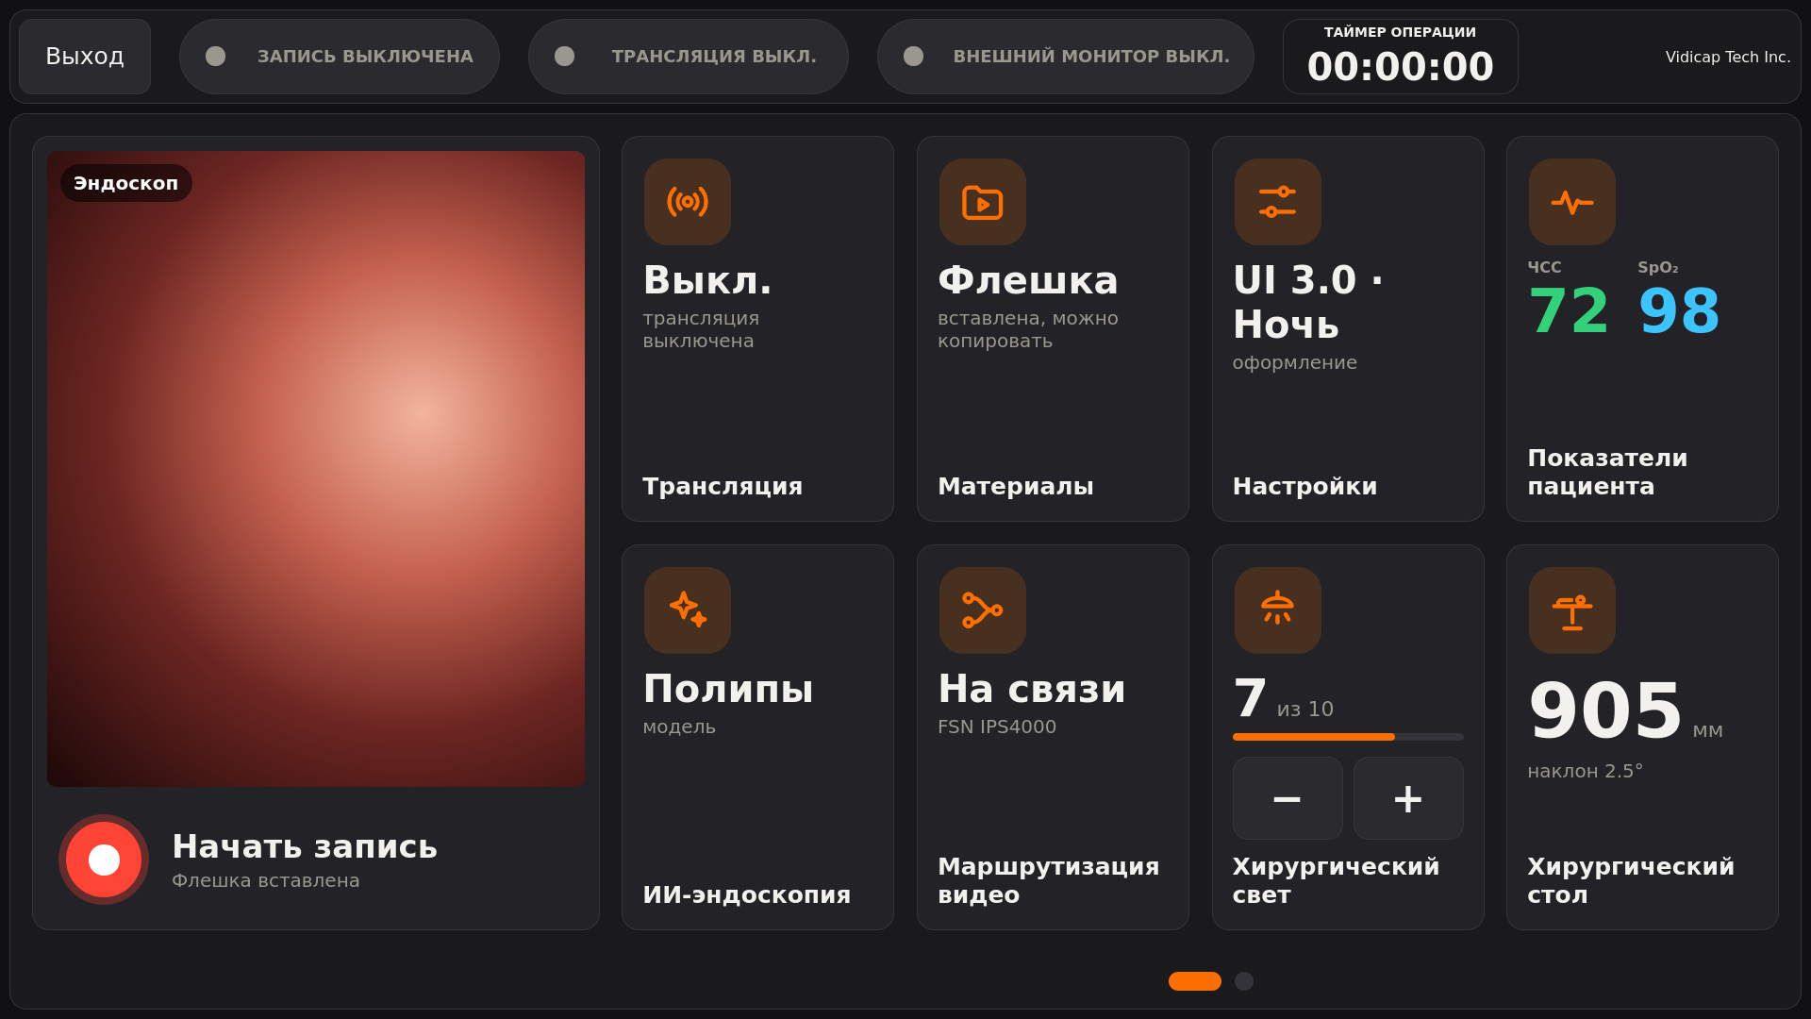1811x1019 pixels.
Task: Click the Материалы card title
Action: click(x=1016, y=486)
